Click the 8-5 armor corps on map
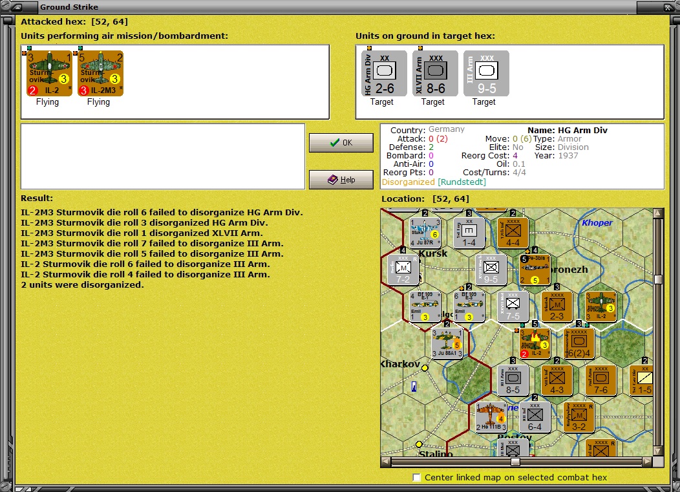This screenshot has width=680, height=492. tap(513, 380)
